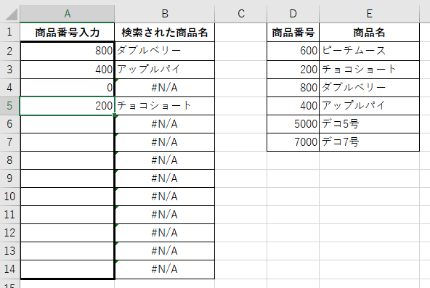
Task: Click the fill handle of cell A5
Action: click(114, 115)
